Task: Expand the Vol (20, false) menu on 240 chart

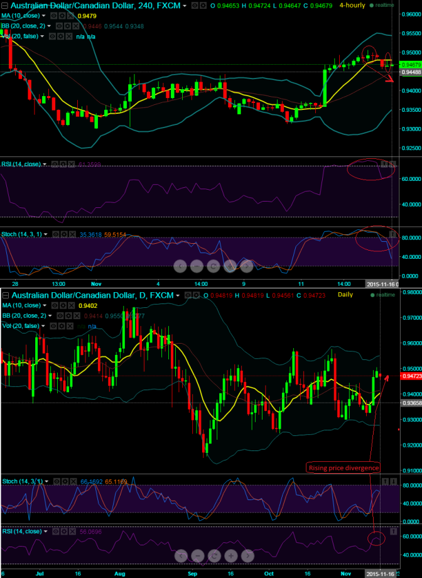Action: coord(42,36)
